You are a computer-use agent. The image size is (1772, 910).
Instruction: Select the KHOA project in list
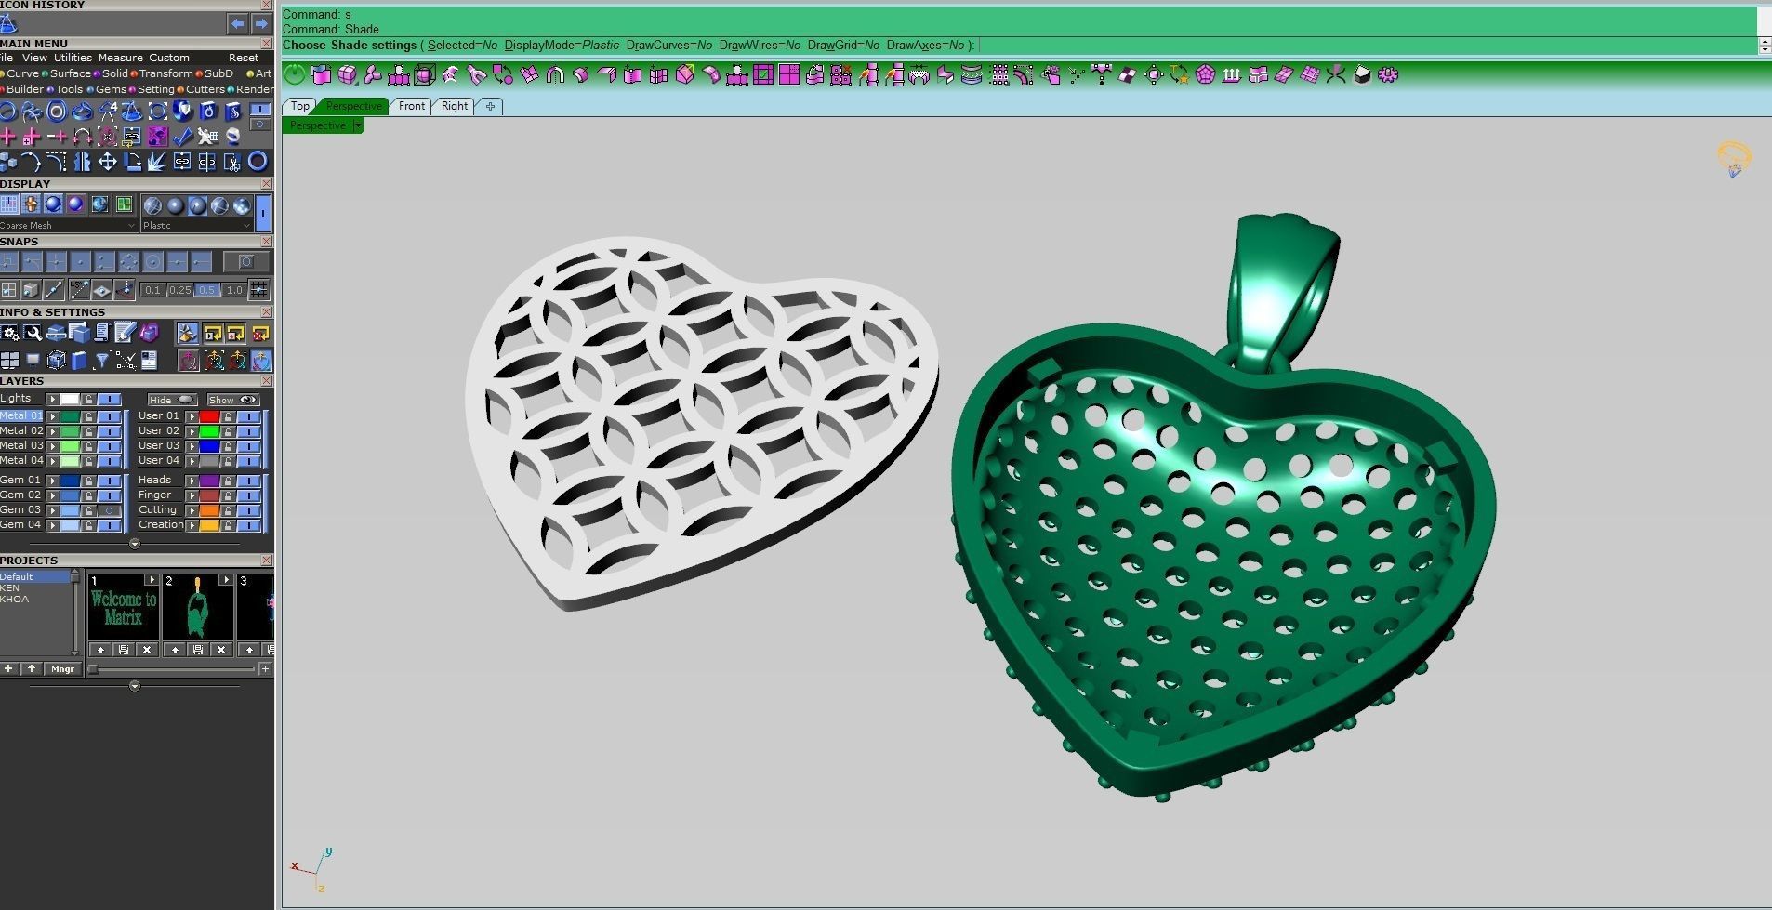14,599
